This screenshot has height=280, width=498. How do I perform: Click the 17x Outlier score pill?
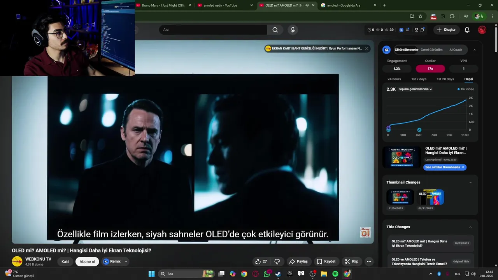[430, 68]
